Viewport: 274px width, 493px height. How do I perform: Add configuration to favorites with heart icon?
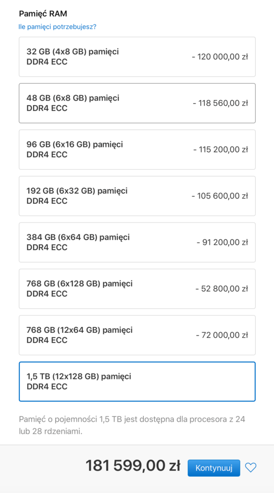pyautogui.click(x=250, y=468)
